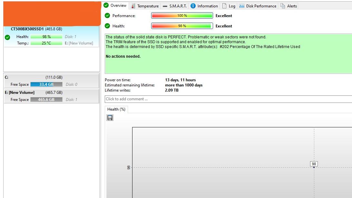Click the C: free space 33.4 GB bar

46,84
